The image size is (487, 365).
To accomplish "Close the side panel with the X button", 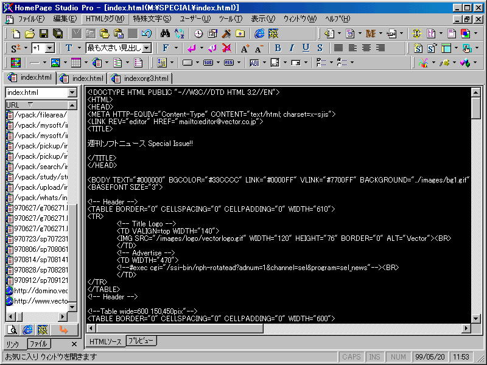I will [x=74, y=344].
